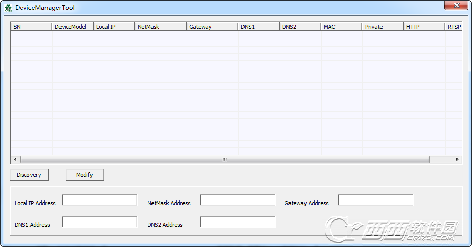Viewport: 472px width, 247px height.
Task: Click the DeviceModel column header
Action: pyautogui.click(x=73, y=26)
